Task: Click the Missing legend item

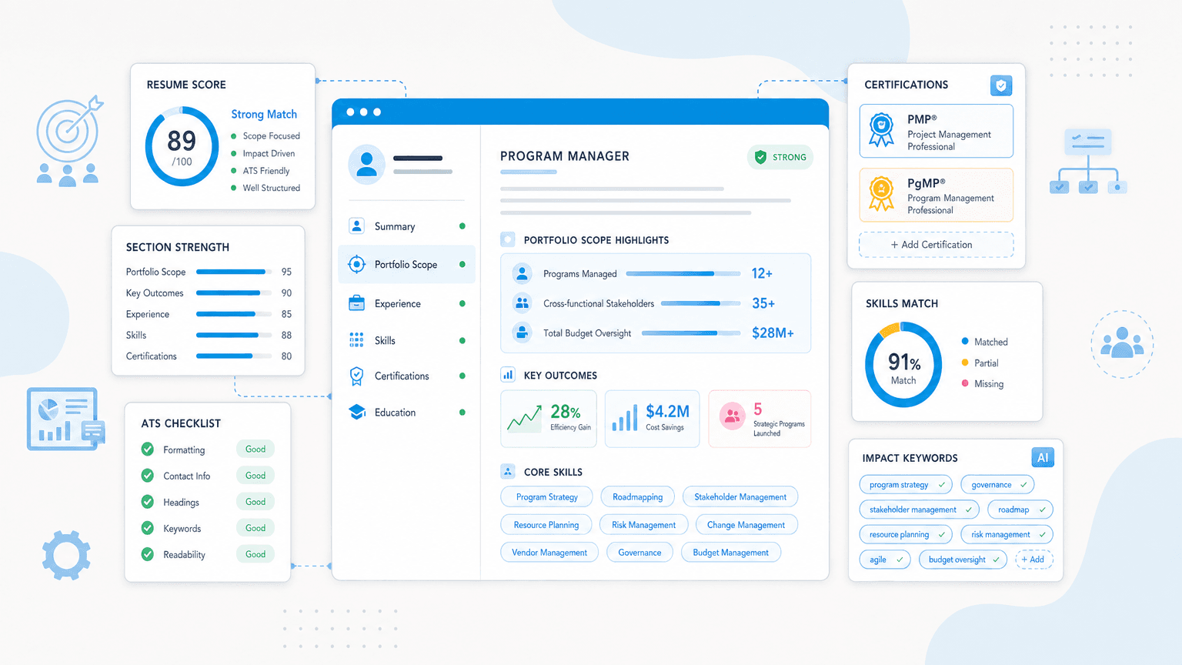Action: pyautogui.click(x=983, y=384)
